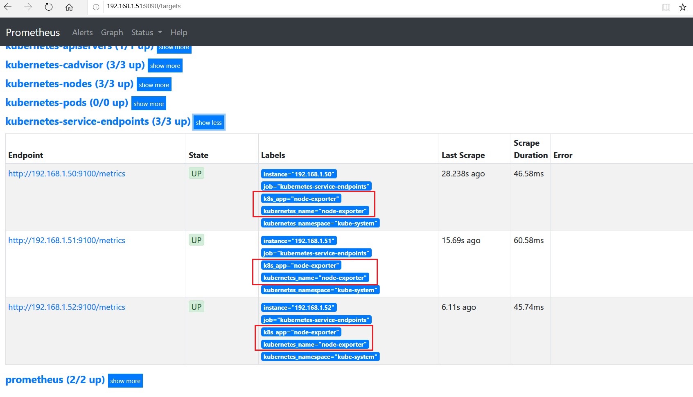The width and height of the screenshot is (693, 397).
Task: Click the instance="192.168.1.50" label
Action: tap(299, 174)
